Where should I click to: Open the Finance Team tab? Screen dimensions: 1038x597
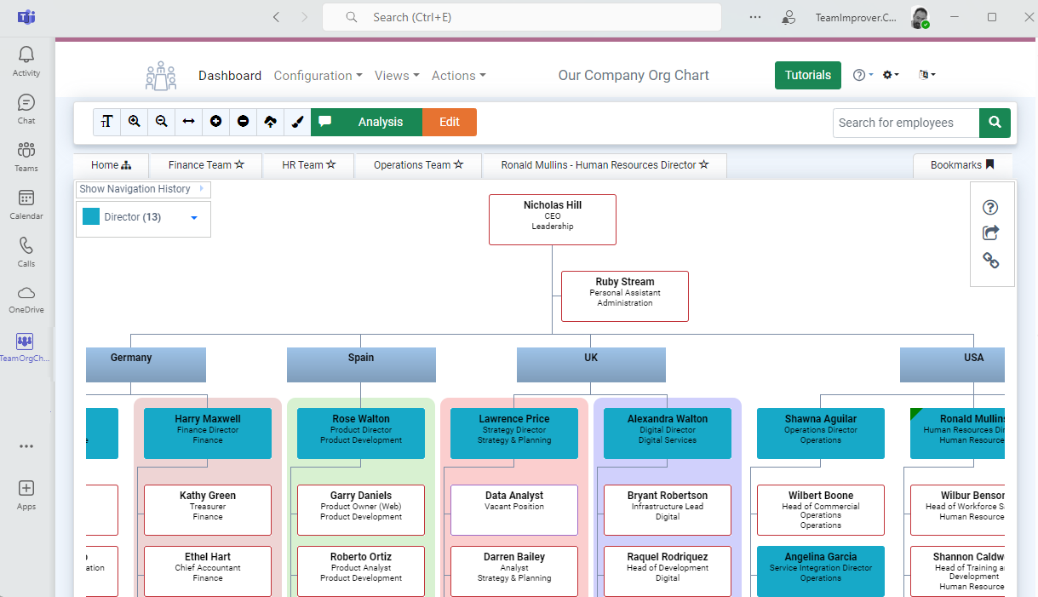click(206, 165)
